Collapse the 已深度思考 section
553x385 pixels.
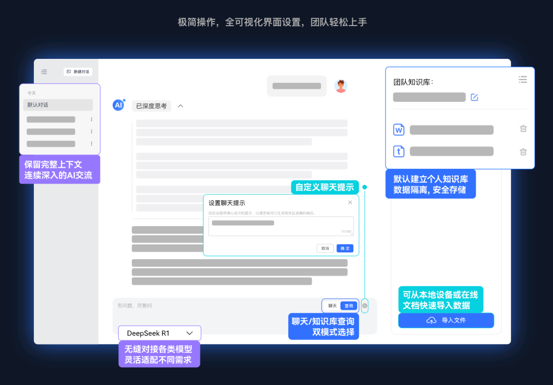[x=180, y=105]
